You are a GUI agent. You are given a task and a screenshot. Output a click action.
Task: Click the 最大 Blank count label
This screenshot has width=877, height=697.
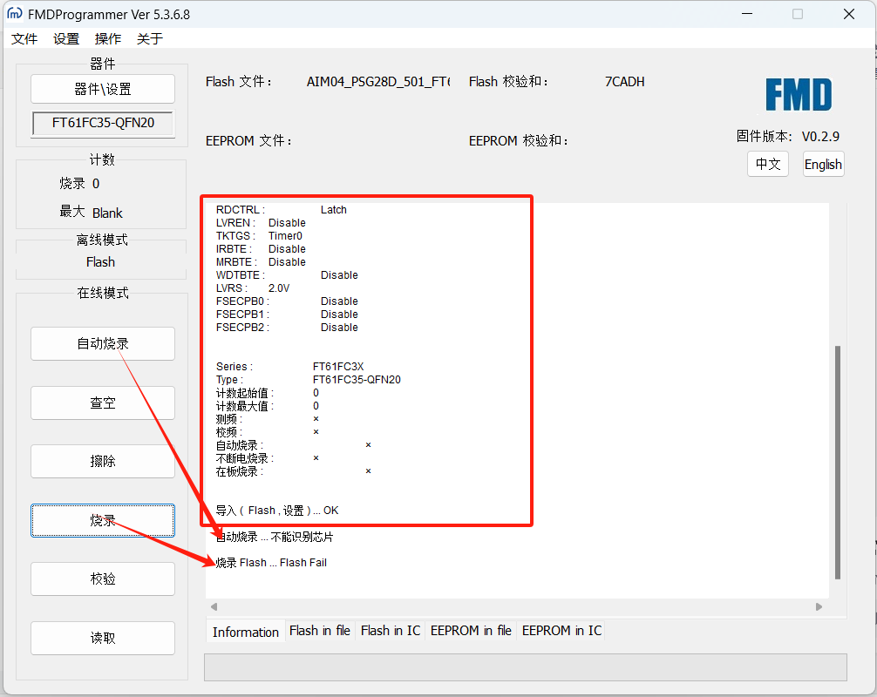[x=92, y=213]
